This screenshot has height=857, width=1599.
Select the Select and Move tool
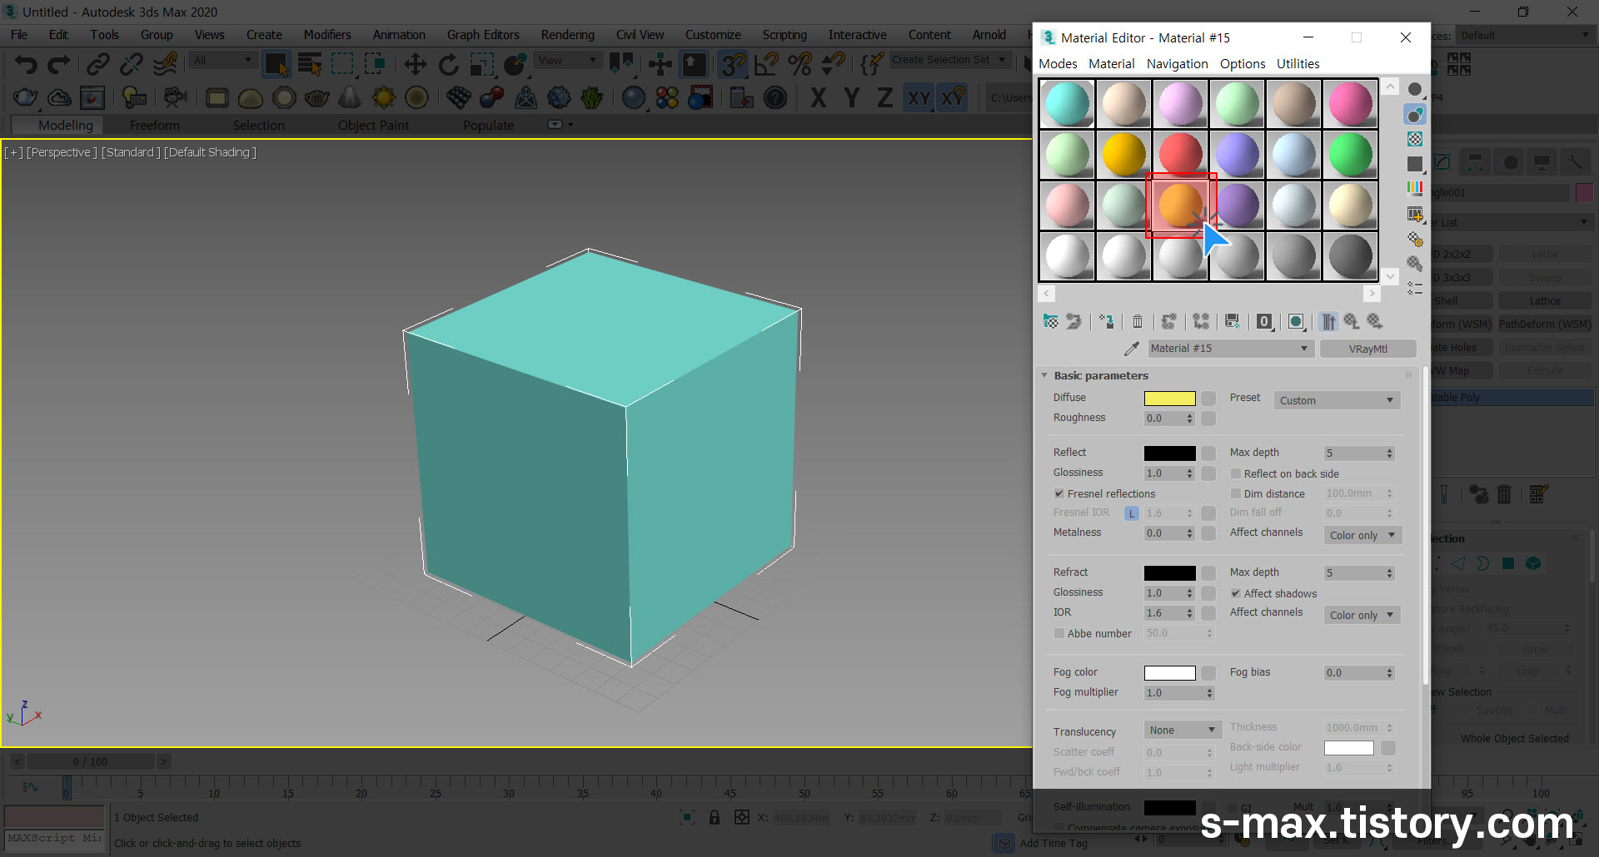[x=415, y=64]
